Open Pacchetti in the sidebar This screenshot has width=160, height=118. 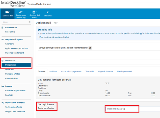(9, 95)
